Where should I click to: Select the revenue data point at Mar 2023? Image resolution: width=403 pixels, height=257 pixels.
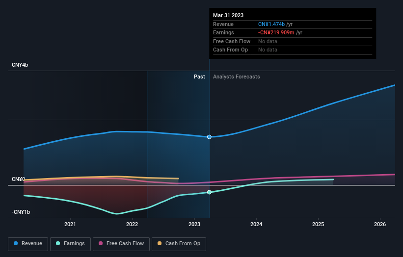point(209,137)
